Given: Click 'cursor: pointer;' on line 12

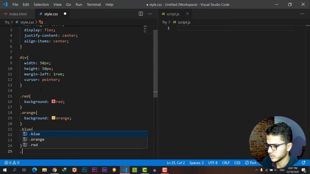Looking at the screenshot, I should click(x=42, y=79).
